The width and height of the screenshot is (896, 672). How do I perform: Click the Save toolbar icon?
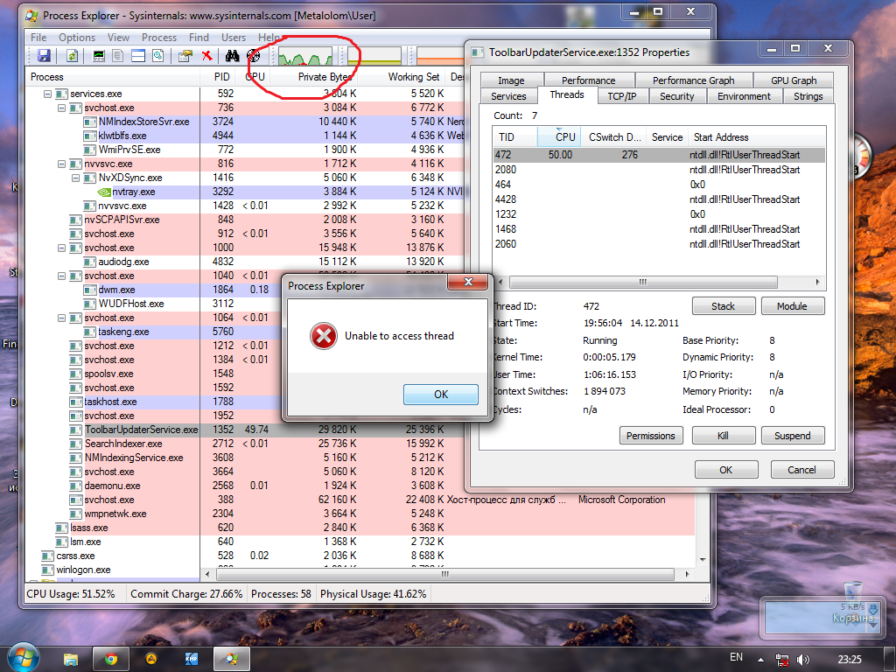click(x=44, y=55)
